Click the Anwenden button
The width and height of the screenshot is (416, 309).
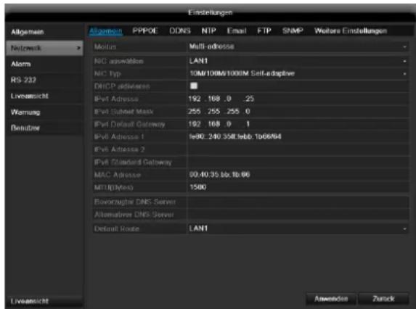click(331, 299)
